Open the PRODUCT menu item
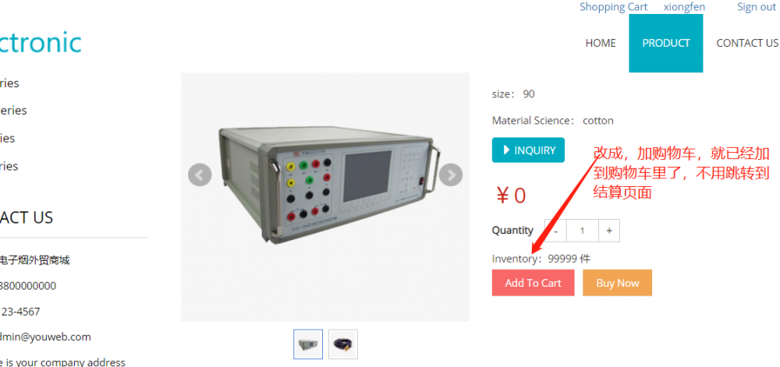The width and height of the screenshot is (780, 367). pyautogui.click(x=665, y=43)
